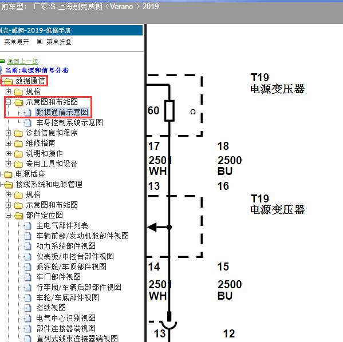
Task: Collapse the 部件定位图 folder
Action: 9,215
